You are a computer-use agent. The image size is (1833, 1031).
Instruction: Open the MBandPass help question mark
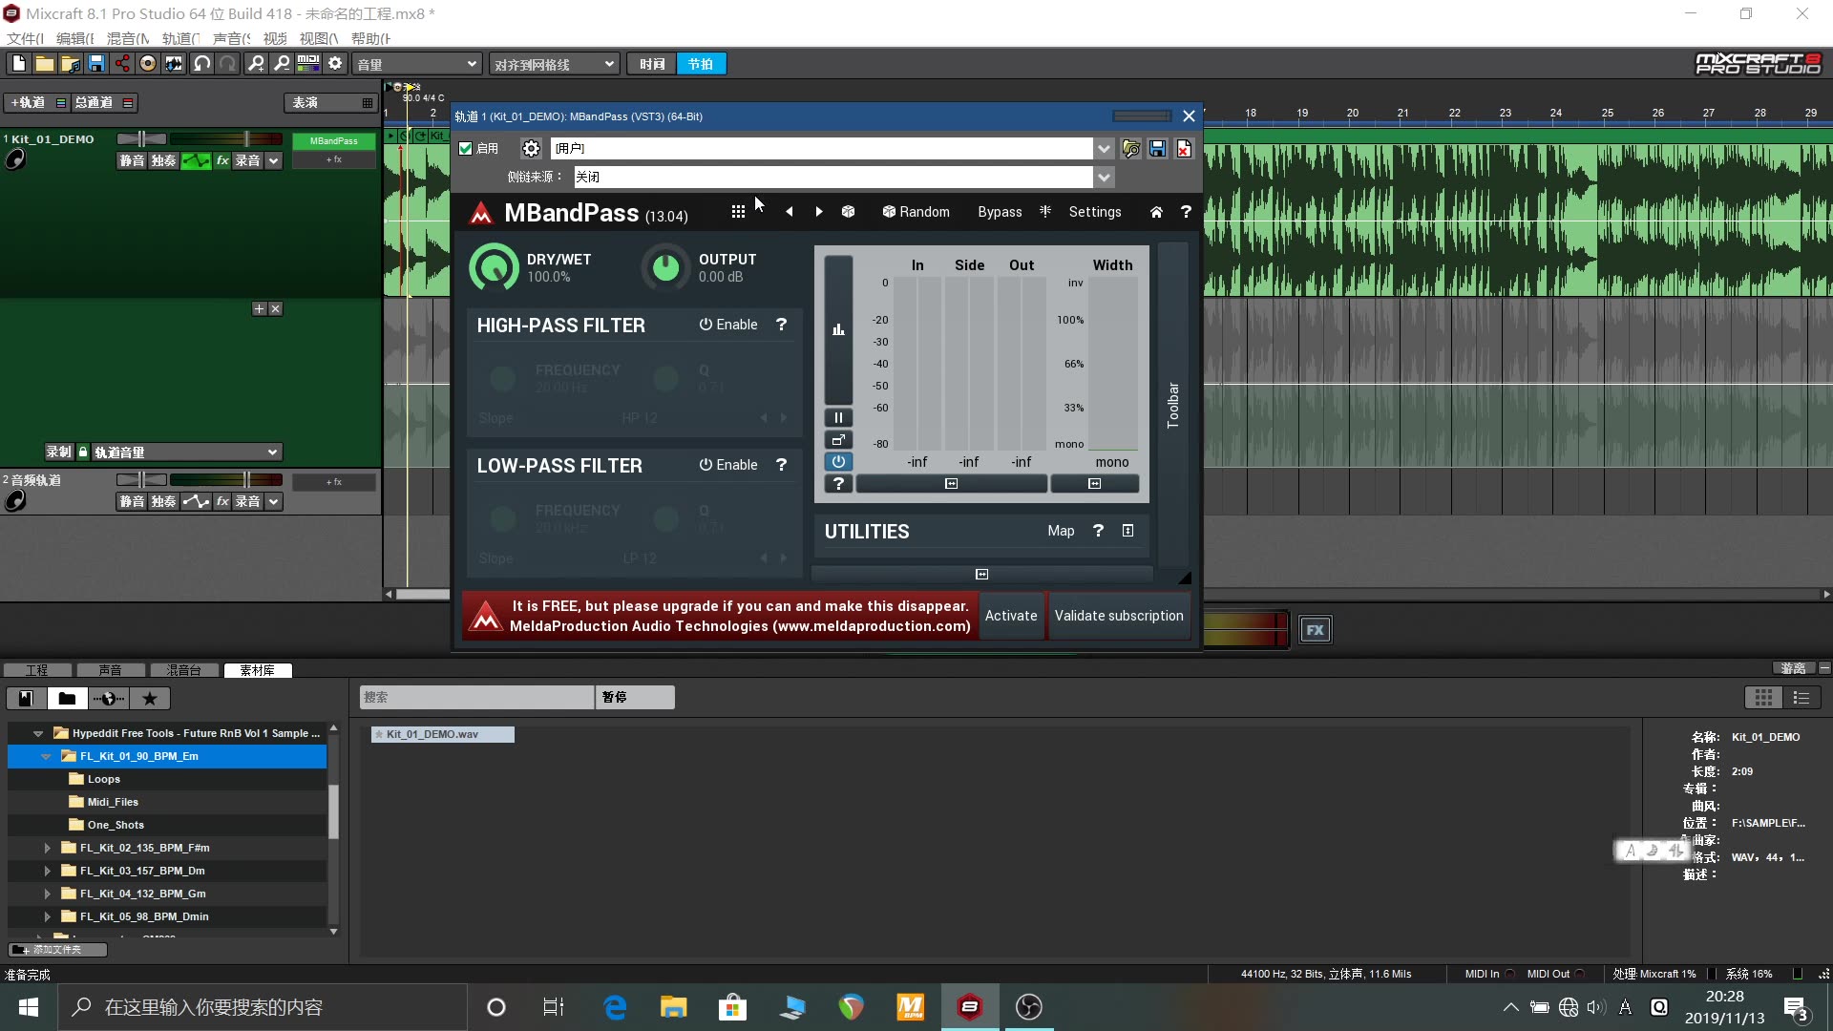(1186, 212)
